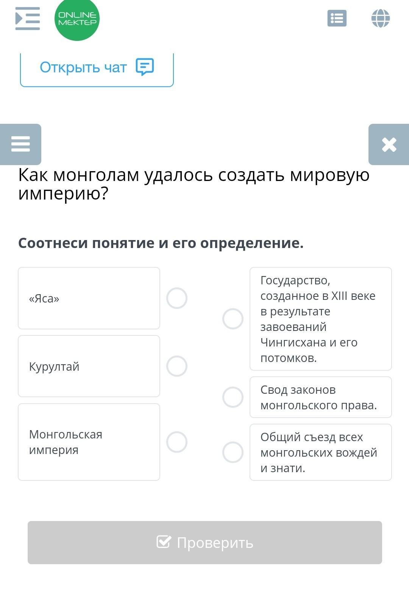The image size is (409, 599).
Task: Select the radio next to «Яса»
Action: coord(177,298)
